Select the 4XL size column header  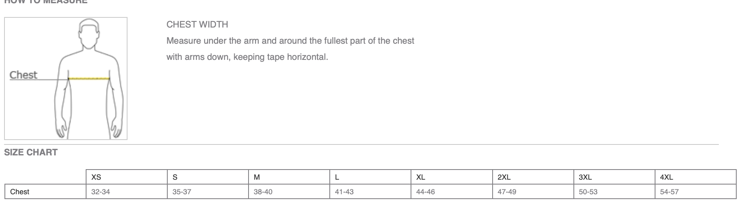coord(666,177)
